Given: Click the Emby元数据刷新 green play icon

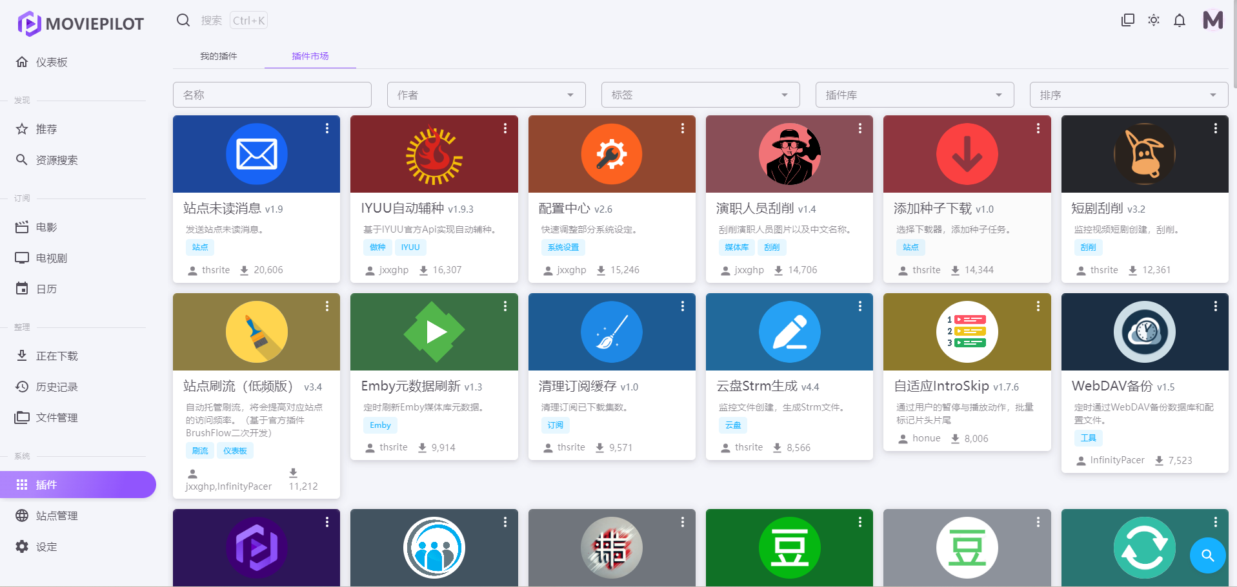Looking at the screenshot, I should coord(434,332).
